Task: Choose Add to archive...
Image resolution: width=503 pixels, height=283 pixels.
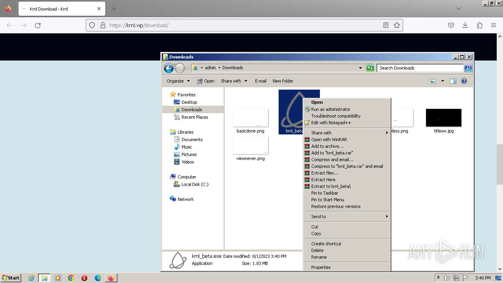Action: pyautogui.click(x=347, y=146)
